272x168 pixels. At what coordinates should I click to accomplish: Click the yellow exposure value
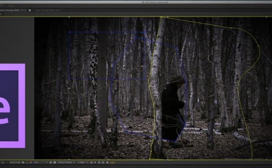click(112, 163)
